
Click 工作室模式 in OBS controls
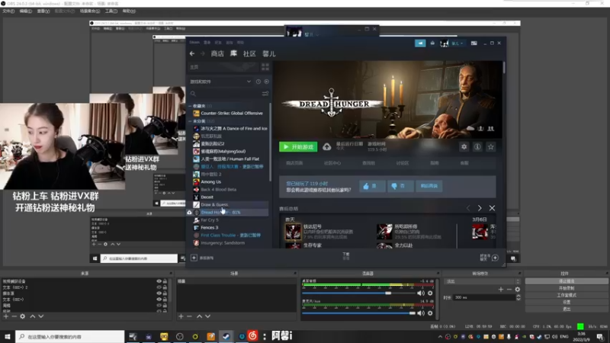point(567,295)
